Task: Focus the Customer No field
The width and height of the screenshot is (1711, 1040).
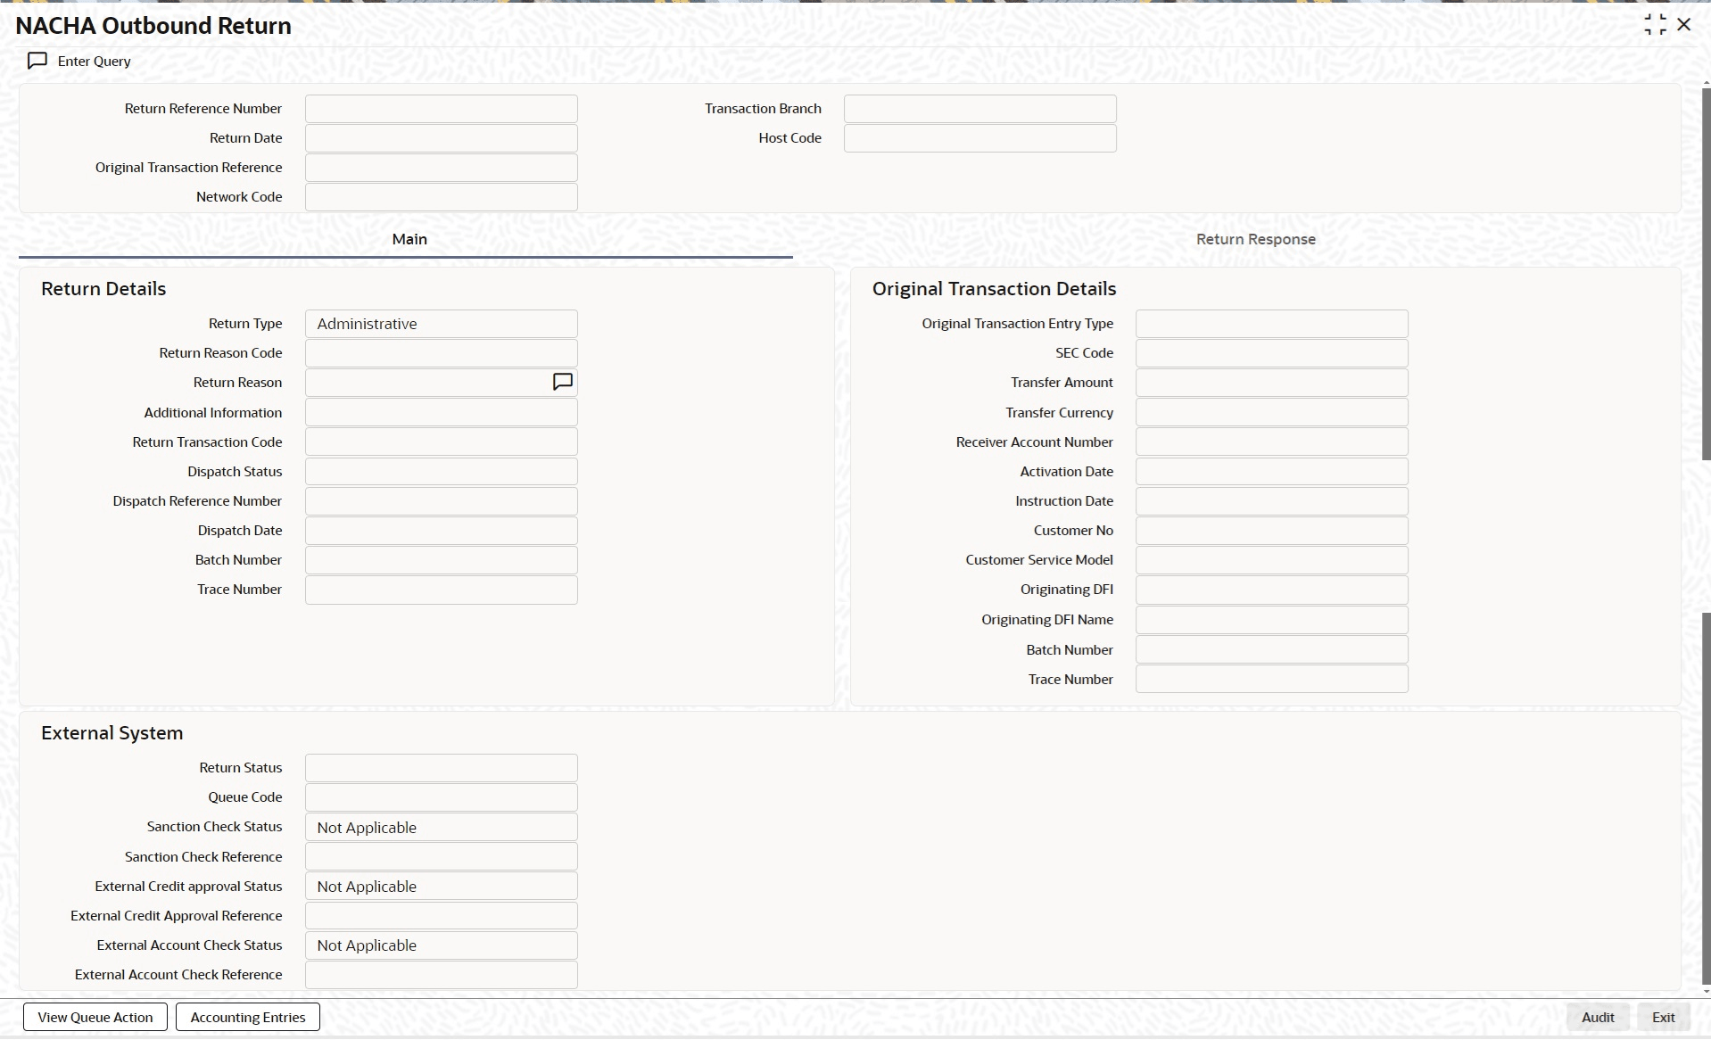Action: point(1272,531)
